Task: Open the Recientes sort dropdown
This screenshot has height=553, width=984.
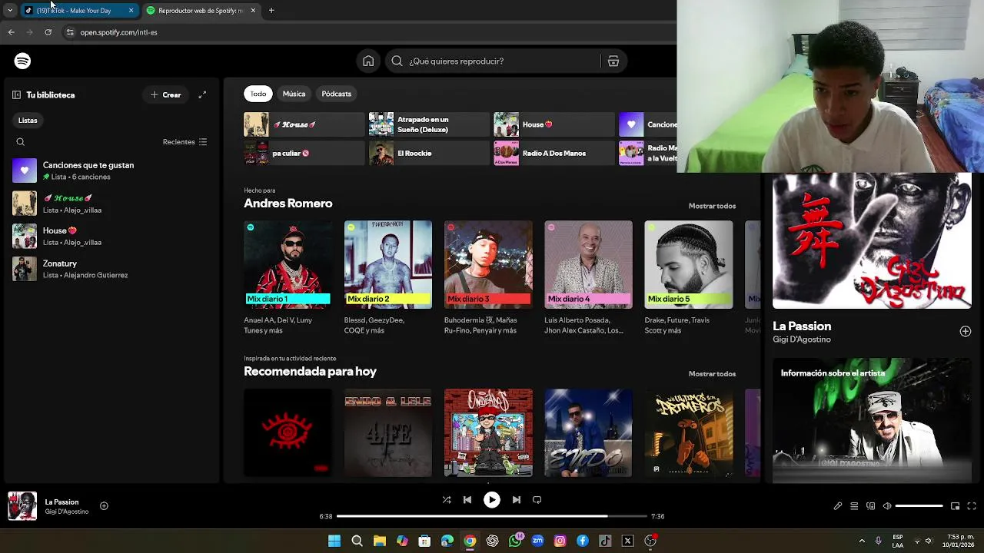Action: pos(184,142)
